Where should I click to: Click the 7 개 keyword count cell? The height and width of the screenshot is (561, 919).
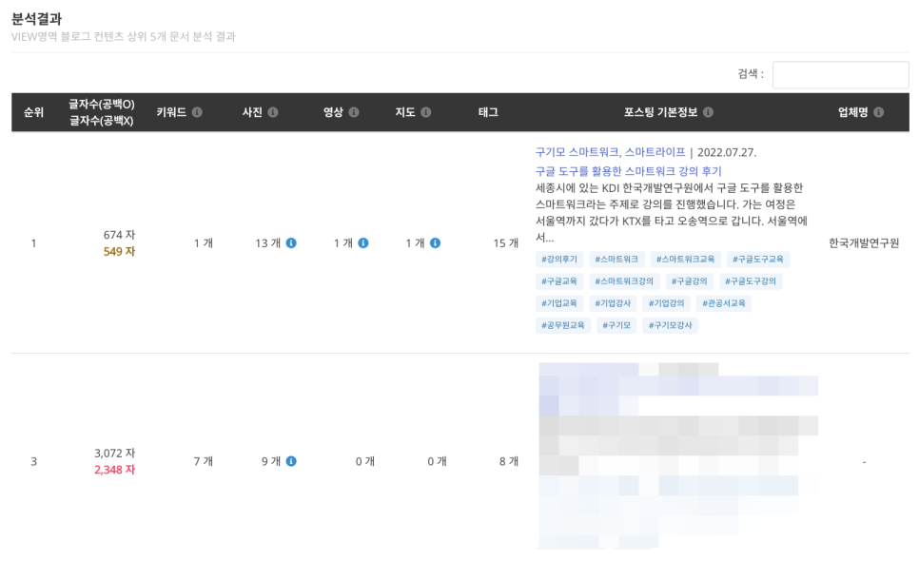(x=204, y=461)
